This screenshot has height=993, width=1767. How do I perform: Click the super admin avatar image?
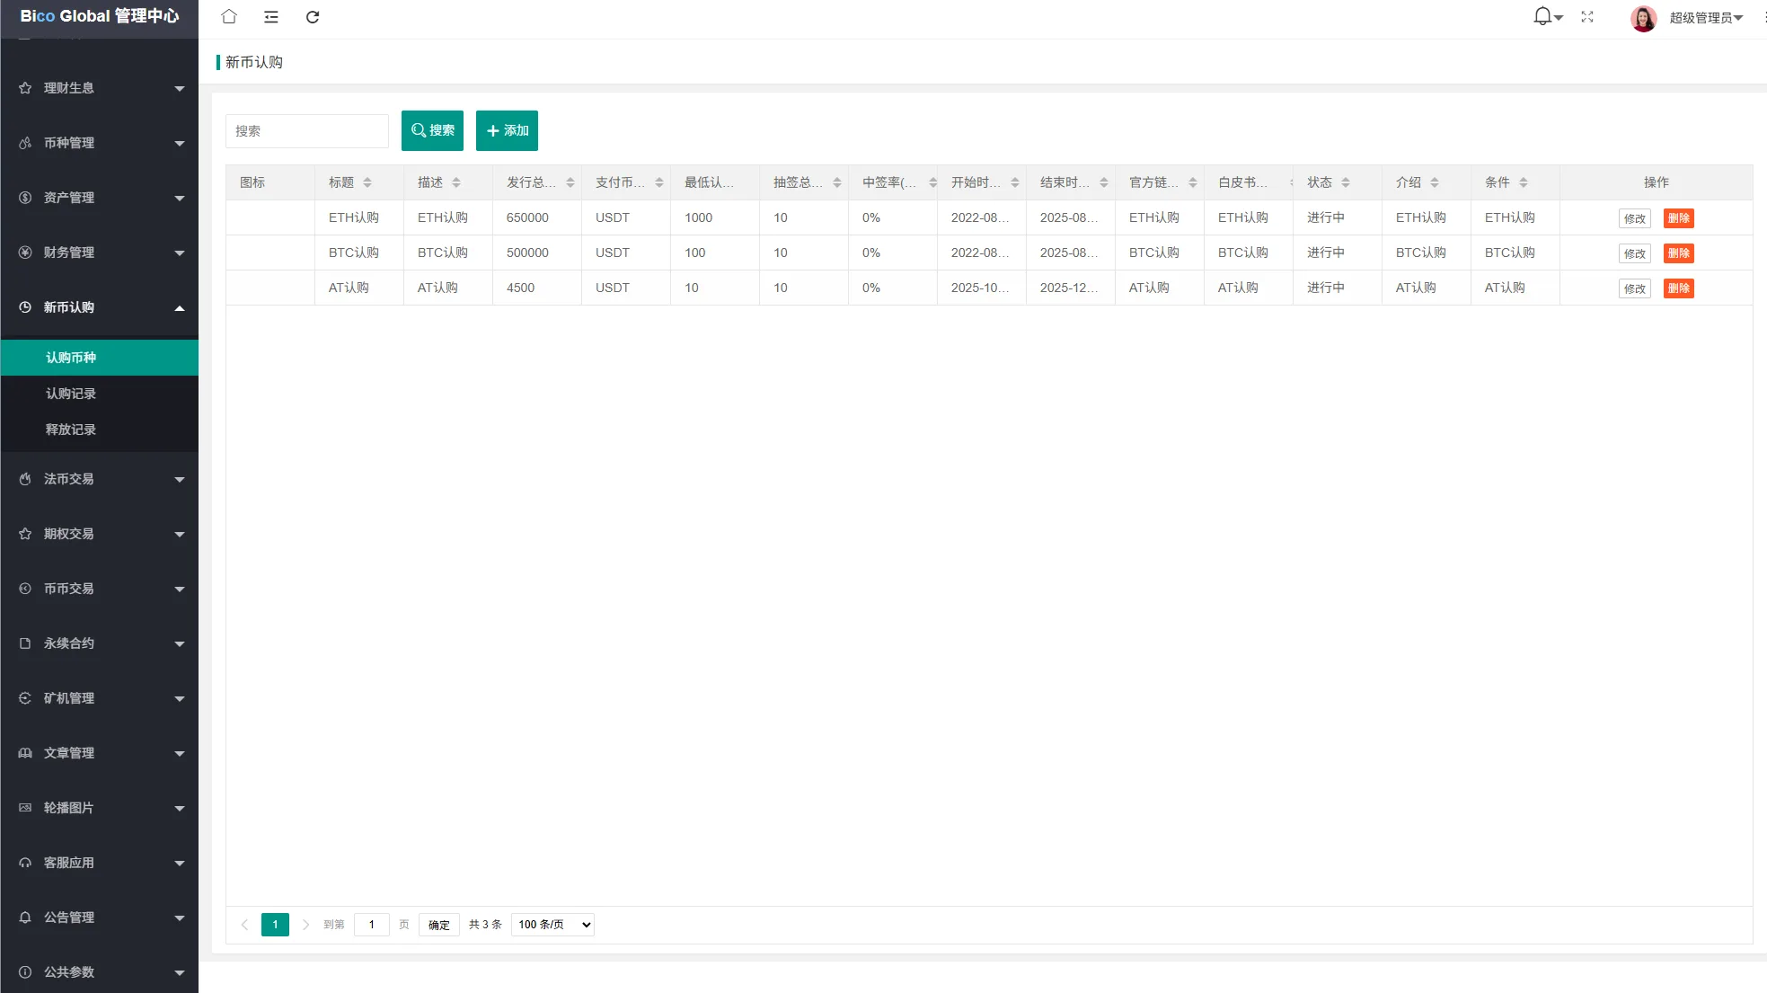(x=1643, y=18)
